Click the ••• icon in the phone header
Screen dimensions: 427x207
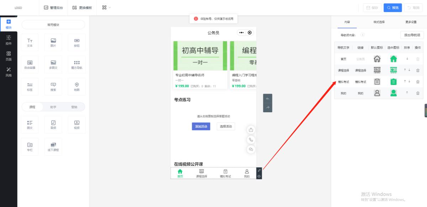click(241, 32)
